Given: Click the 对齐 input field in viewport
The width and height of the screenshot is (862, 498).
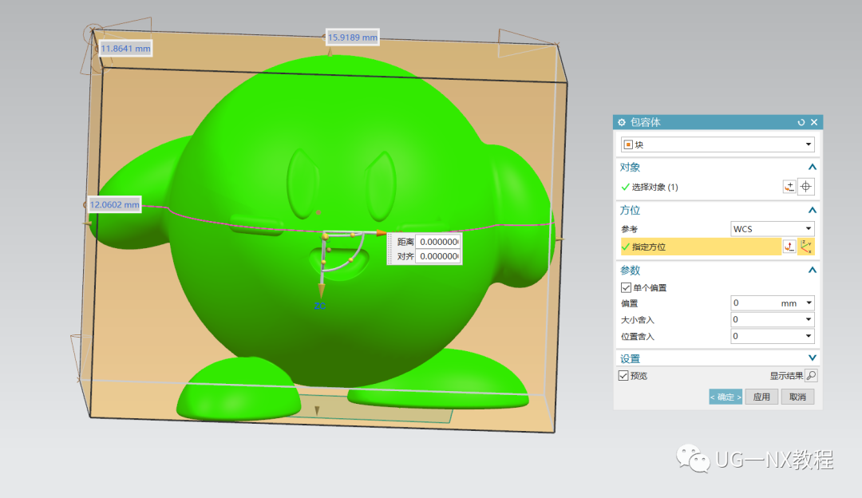Looking at the screenshot, I should tap(437, 256).
